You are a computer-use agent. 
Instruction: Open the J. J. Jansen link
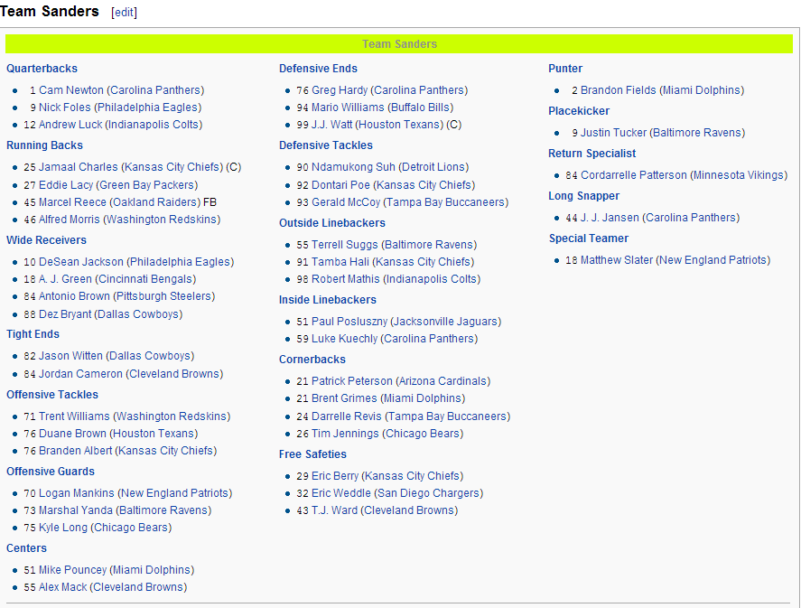click(610, 218)
